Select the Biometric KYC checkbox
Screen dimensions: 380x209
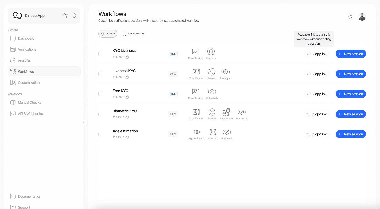pyautogui.click(x=100, y=114)
